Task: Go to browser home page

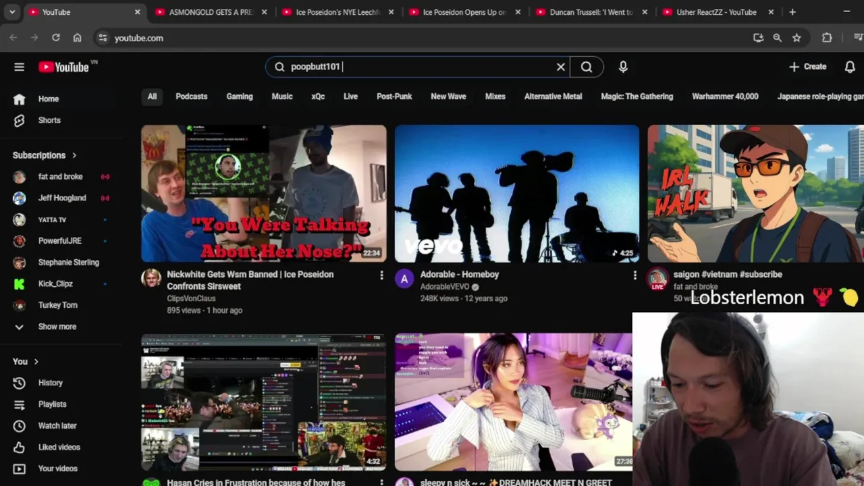Action: pyautogui.click(x=77, y=38)
